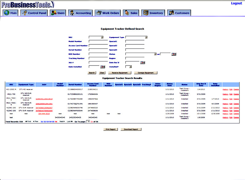
Task: Click the Search button
Action: [x=92, y=73]
